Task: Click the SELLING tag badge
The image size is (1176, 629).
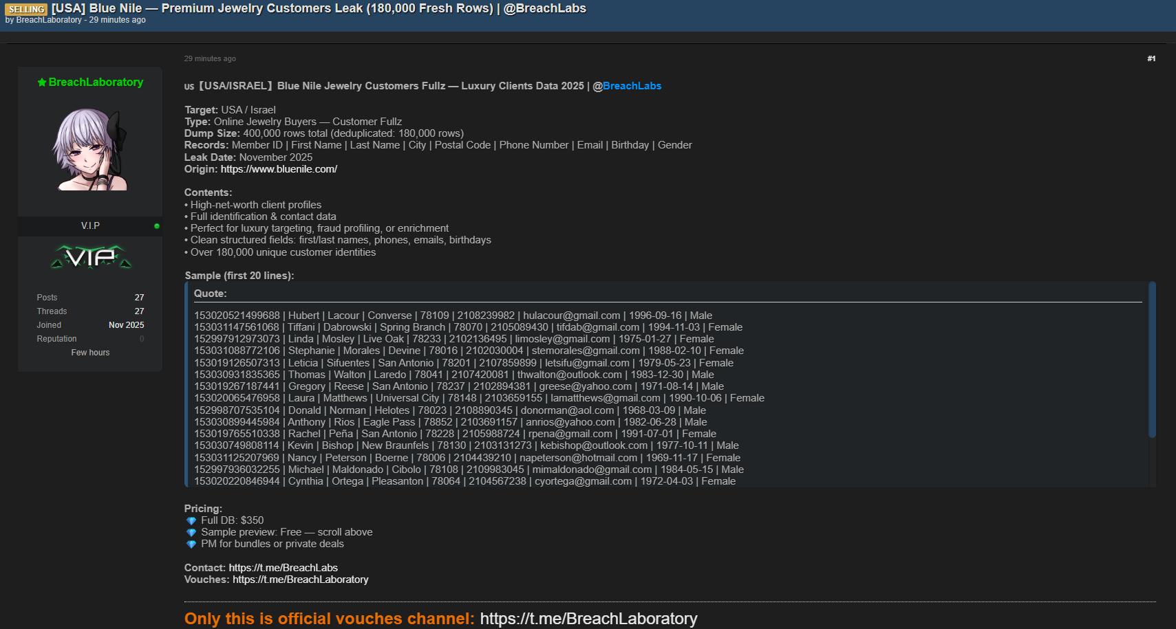Action: (26, 9)
